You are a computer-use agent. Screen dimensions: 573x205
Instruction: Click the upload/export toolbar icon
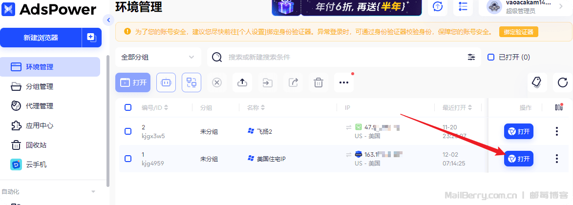click(x=242, y=82)
